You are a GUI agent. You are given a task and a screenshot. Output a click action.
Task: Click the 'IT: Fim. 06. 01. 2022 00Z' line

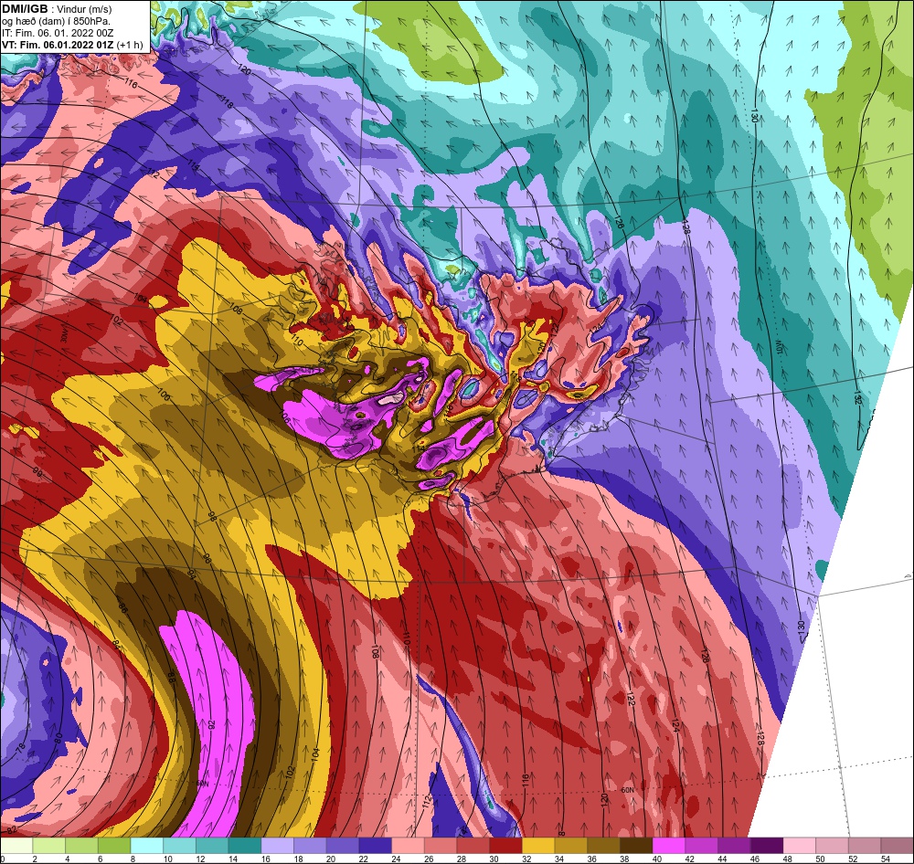[58, 33]
